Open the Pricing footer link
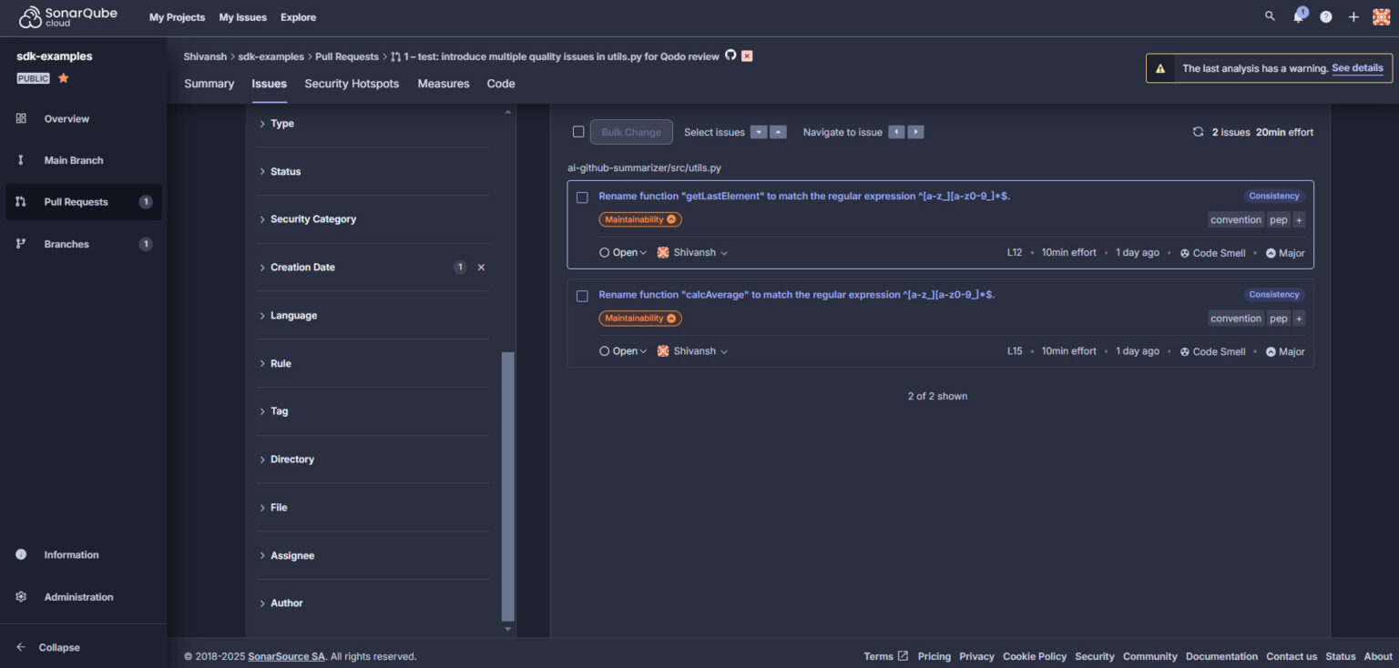 pyautogui.click(x=934, y=655)
